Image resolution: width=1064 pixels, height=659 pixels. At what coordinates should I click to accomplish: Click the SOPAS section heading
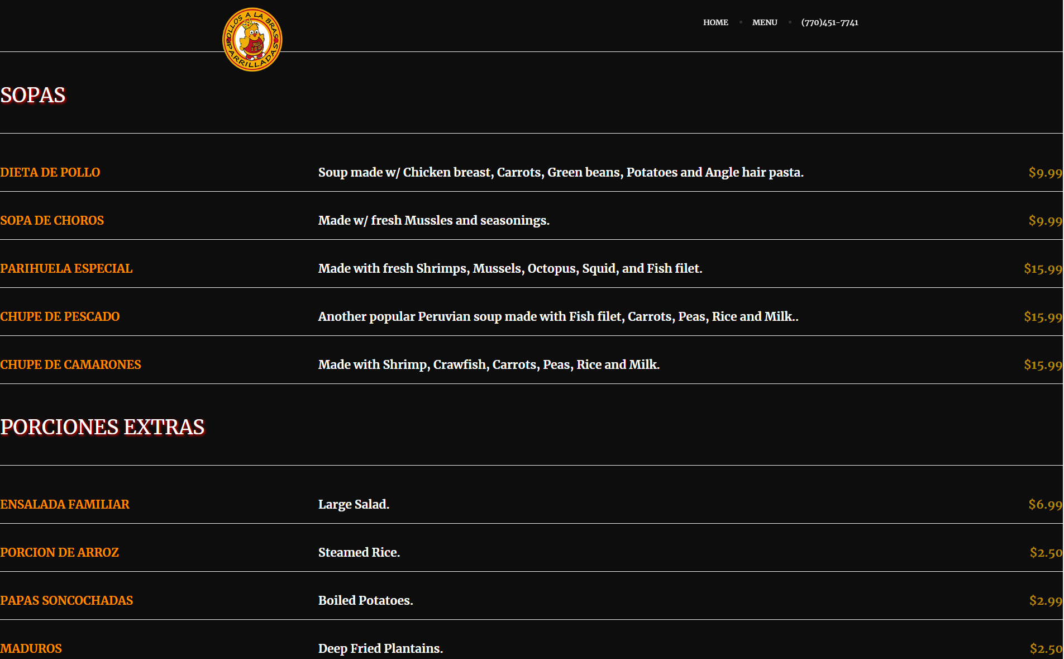33,95
